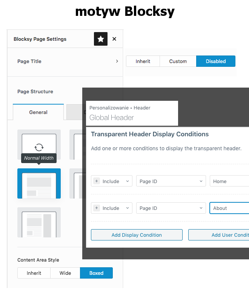Image resolution: width=249 pixels, height=302 pixels.
Task: Click the plus icon in Home condition row
Action: pyautogui.click(x=97, y=181)
